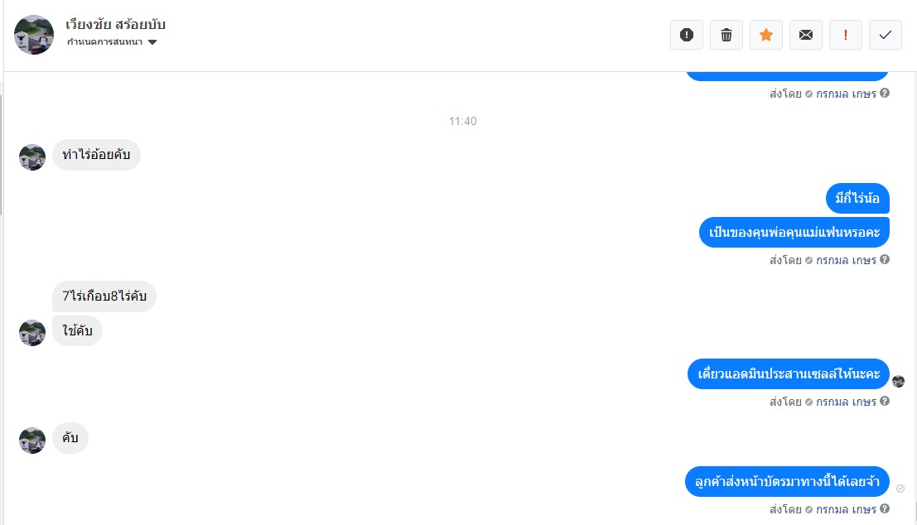Select help icon below เดี๋ยวแอดมินประสานเซลล์ให้นะคะ message

pos(885,401)
